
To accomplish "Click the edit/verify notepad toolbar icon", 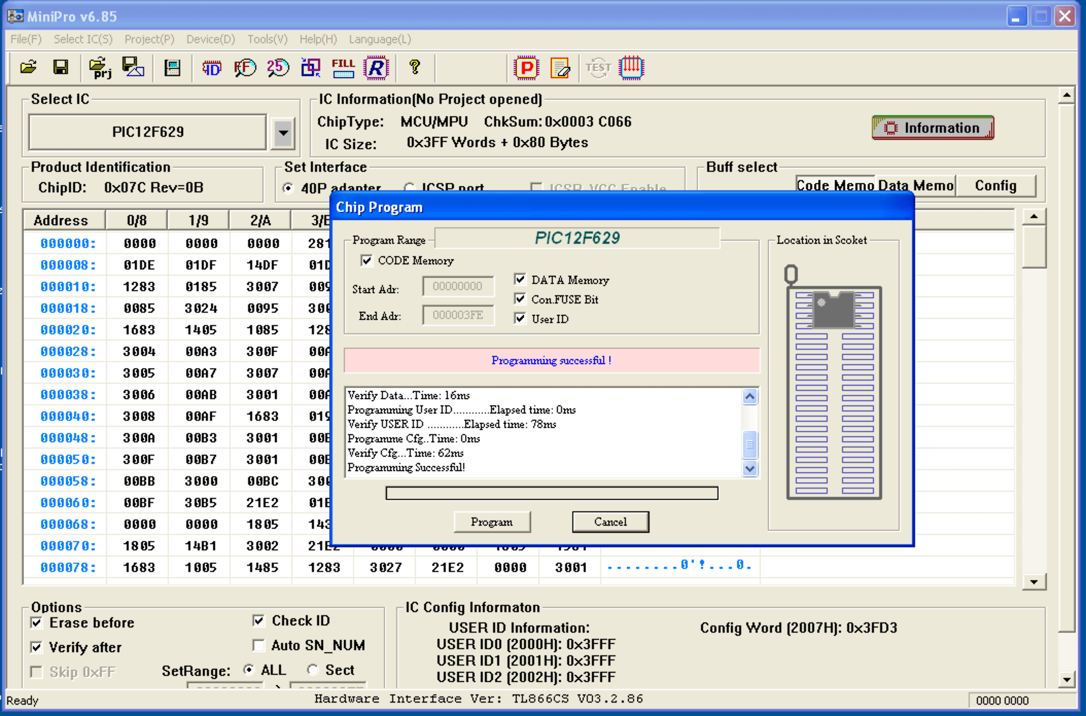I will tap(560, 67).
